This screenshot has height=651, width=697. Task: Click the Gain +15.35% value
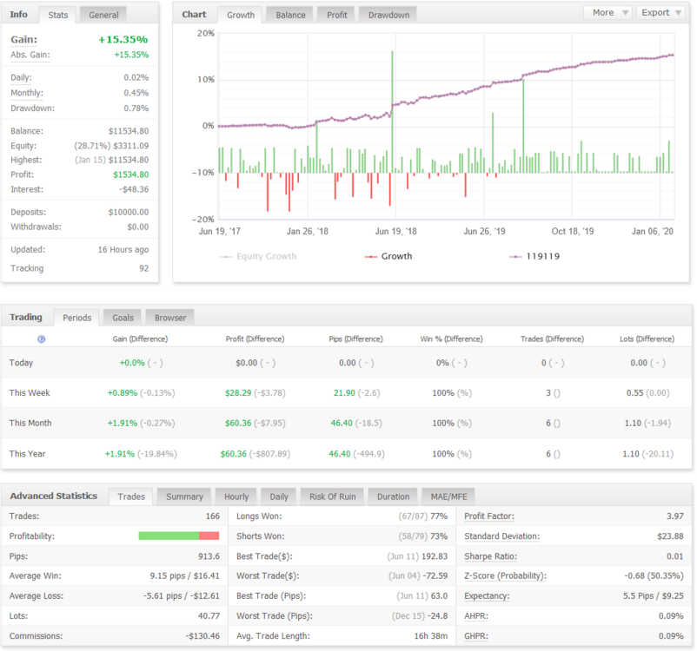point(123,40)
